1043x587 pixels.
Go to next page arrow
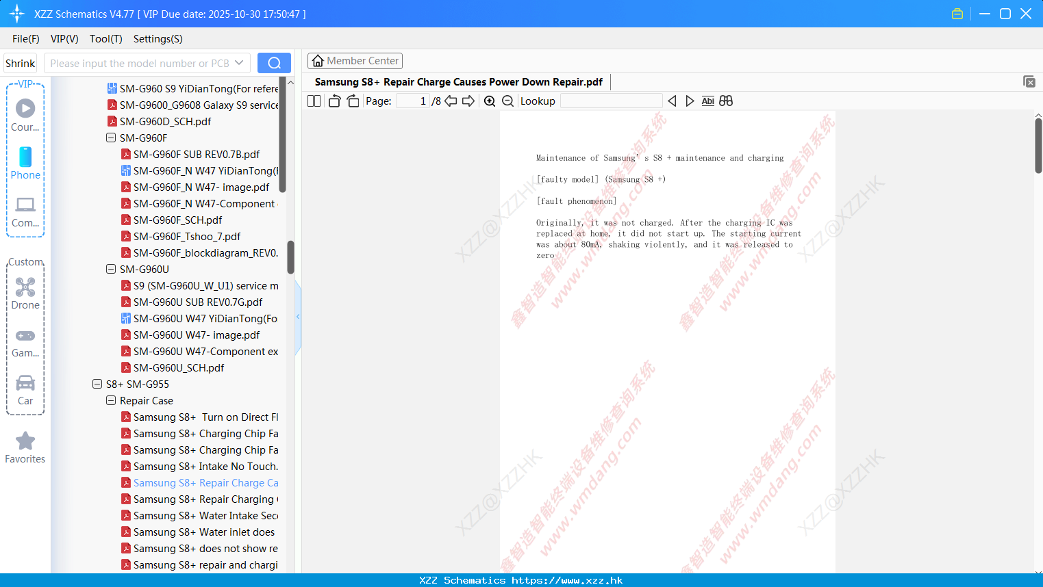(x=468, y=101)
